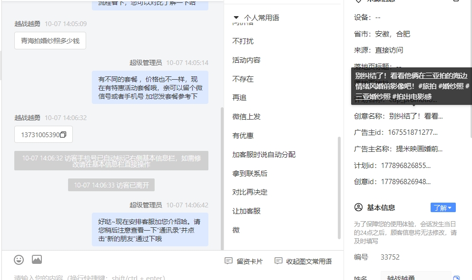The width and height of the screenshot is (472, 280).
Task: Open the emoji picker in chat input
Action: [x=19, y=260]
